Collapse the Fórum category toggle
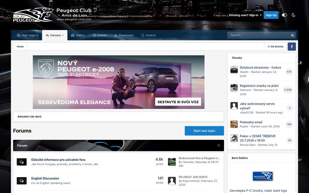The image size is (309, 193). (x=218, y=145)
